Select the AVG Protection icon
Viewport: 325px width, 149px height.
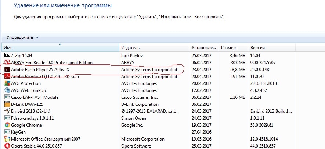(x=7, y=83)
